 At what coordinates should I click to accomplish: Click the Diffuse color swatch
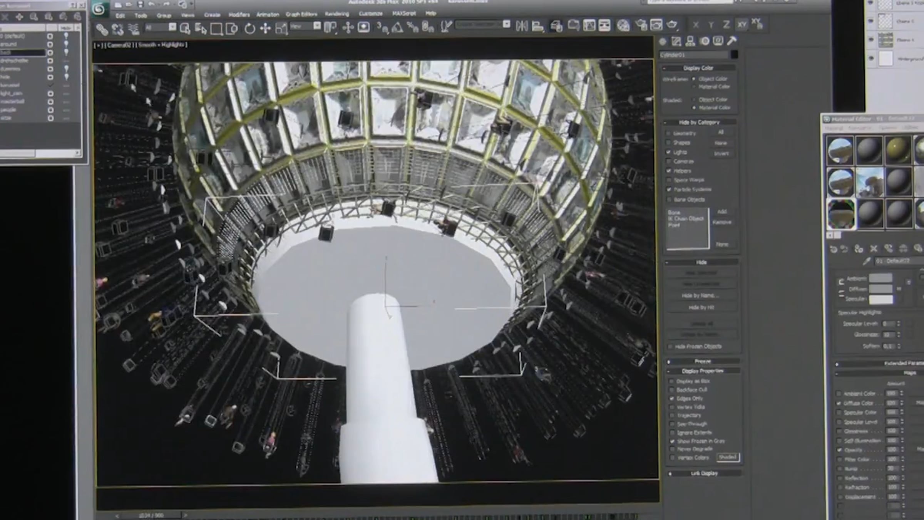pos(880,289)
